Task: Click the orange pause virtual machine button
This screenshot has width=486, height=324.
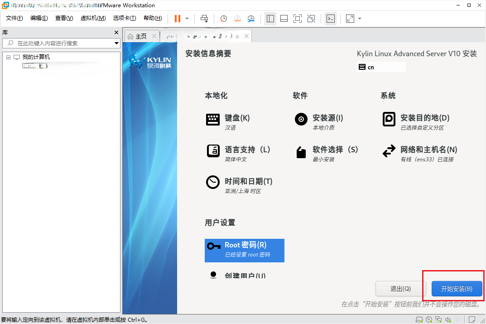Action: click(x=177, y=19)
